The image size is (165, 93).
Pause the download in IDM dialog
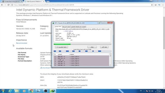tap(92, 47)
